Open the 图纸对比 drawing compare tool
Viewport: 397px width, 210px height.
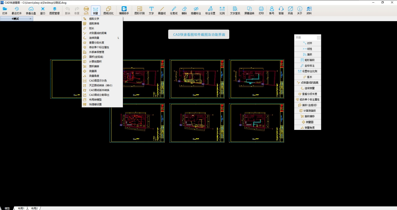coord(108,11)
